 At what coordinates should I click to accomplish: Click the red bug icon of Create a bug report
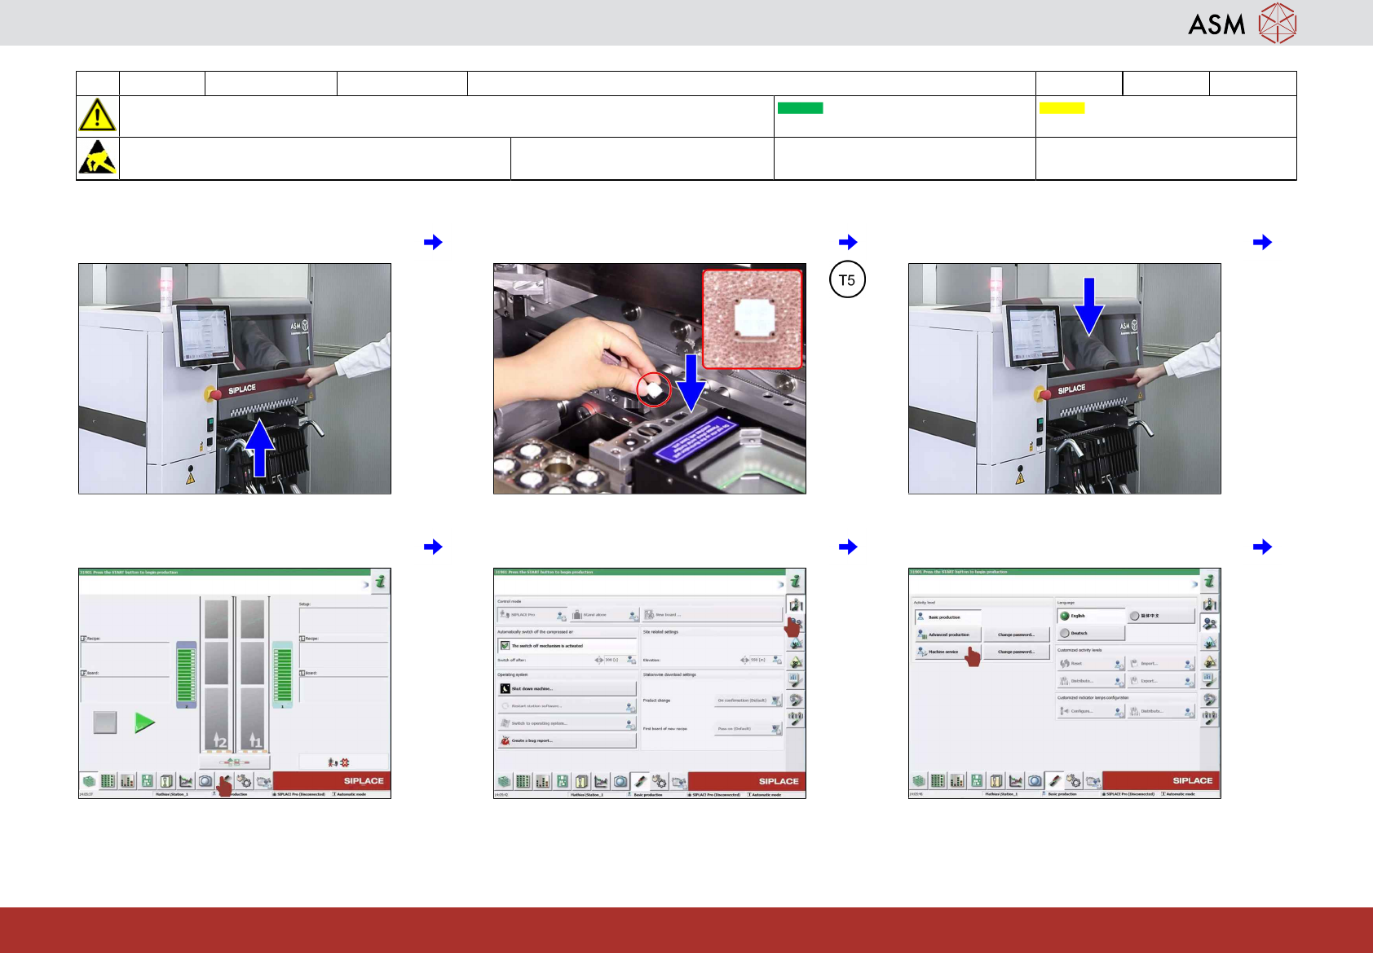coord(505,740)
